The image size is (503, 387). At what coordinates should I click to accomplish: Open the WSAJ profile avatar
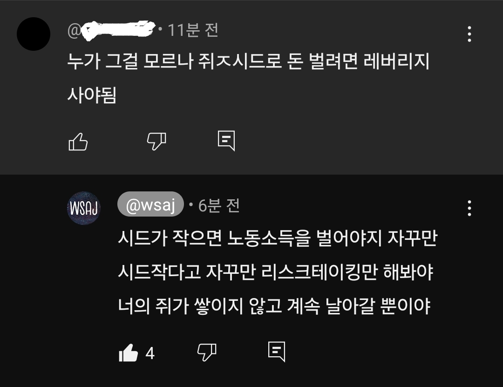coord(84,208)
